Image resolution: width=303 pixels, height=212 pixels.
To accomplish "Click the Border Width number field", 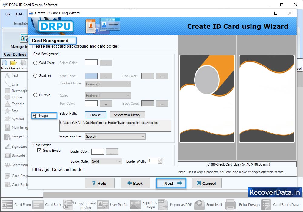I will 153,161.
